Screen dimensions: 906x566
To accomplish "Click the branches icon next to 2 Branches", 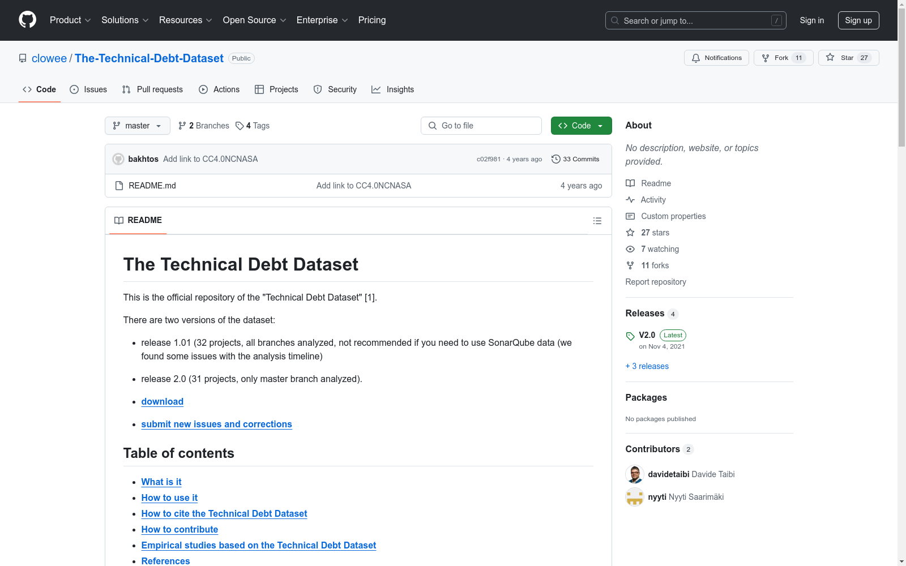I will tap(182, 126).
